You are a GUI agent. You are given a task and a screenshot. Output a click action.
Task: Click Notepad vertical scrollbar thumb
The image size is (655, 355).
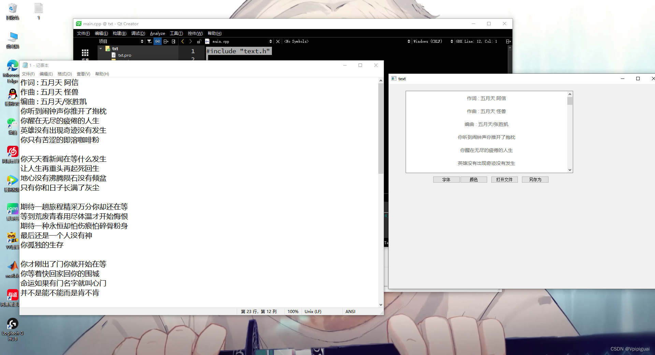pos(381,128)
